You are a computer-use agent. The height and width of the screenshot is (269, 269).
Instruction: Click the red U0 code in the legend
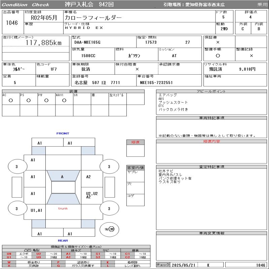click(9, 254)
